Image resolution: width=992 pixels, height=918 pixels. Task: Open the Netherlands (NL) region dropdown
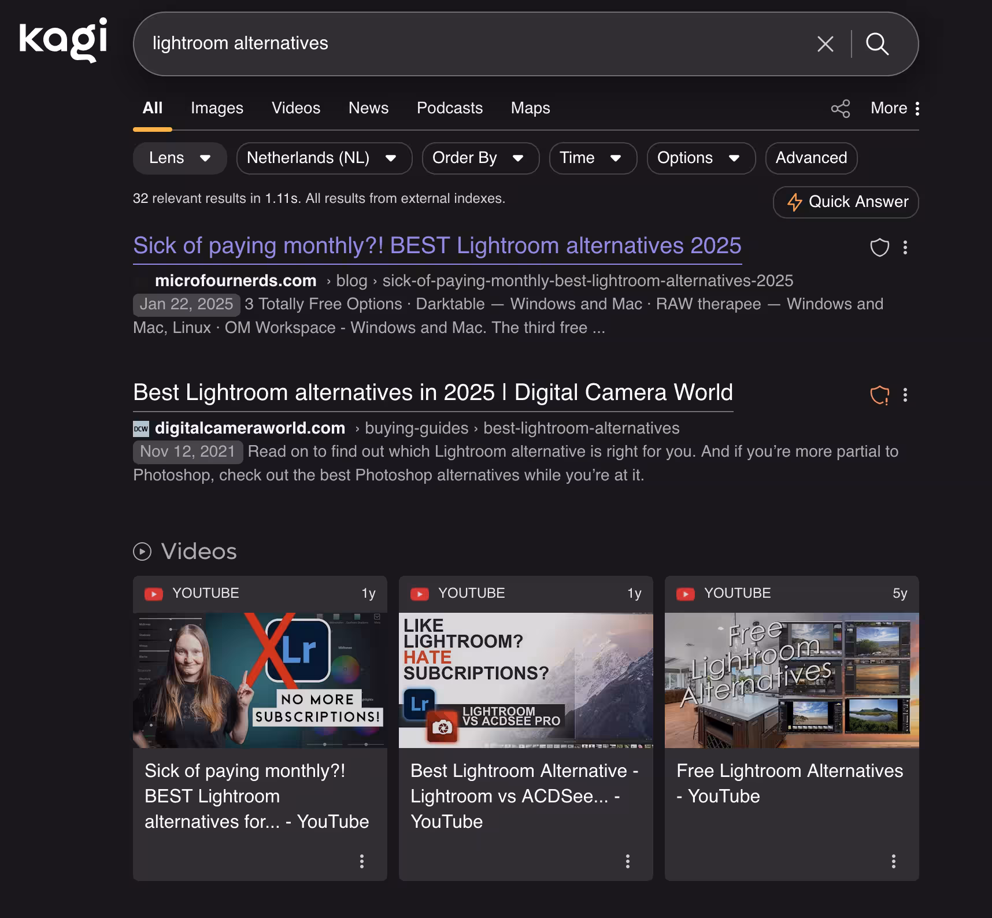pos(324,158)
